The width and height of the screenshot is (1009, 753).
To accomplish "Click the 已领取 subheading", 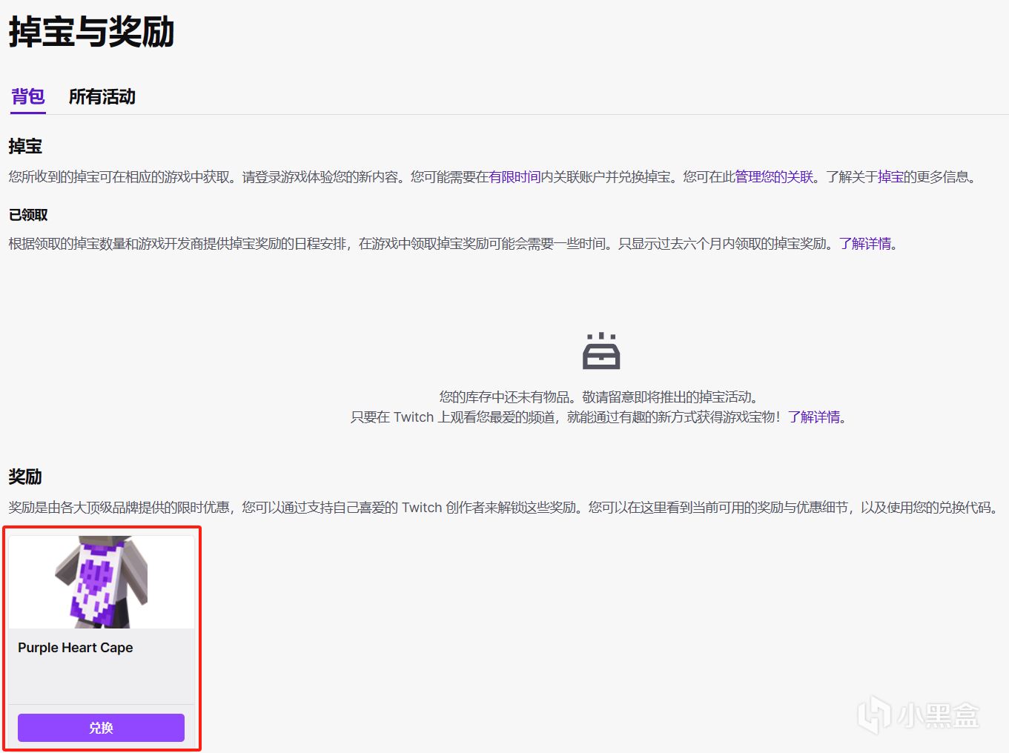I will pyautogui.click(x=28, y=215).
